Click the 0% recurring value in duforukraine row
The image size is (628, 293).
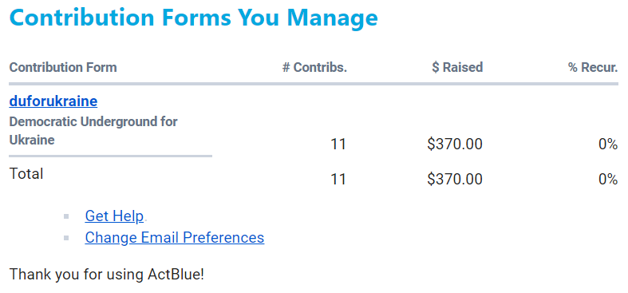coord(608,145)
